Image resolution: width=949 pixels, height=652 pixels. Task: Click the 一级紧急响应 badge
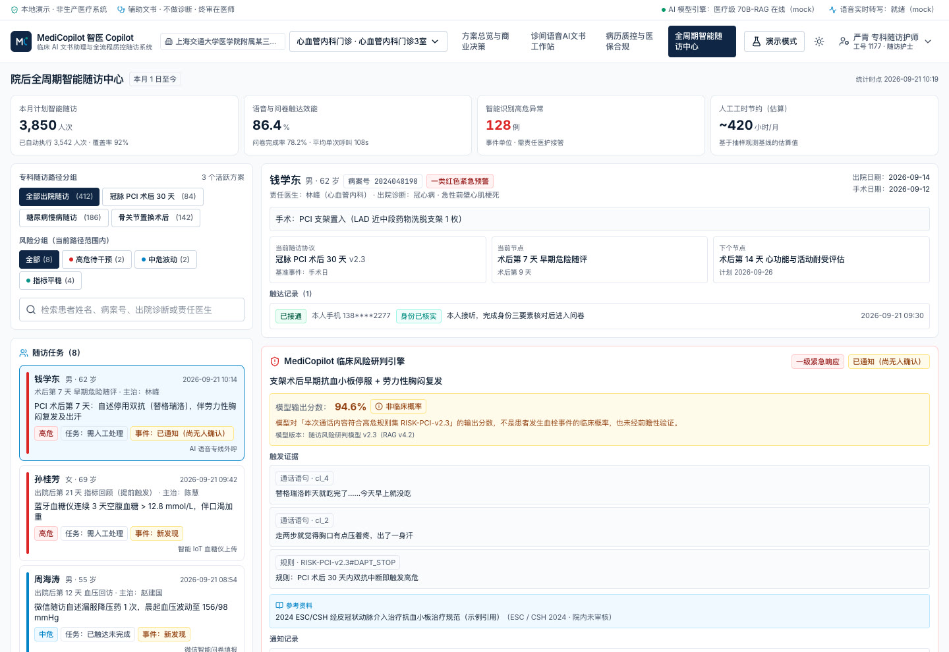click(818, 362)
